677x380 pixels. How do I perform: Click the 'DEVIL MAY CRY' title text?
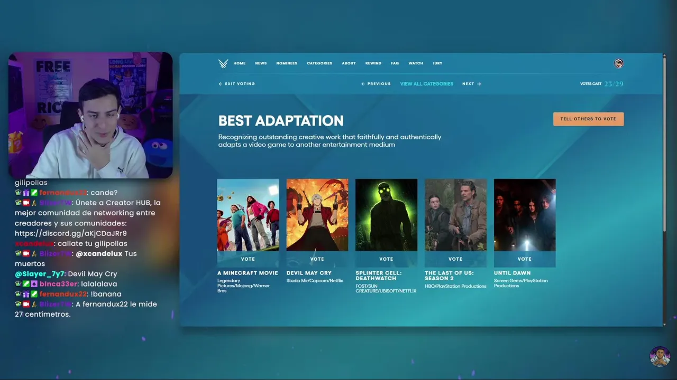(x=309, y=273)
